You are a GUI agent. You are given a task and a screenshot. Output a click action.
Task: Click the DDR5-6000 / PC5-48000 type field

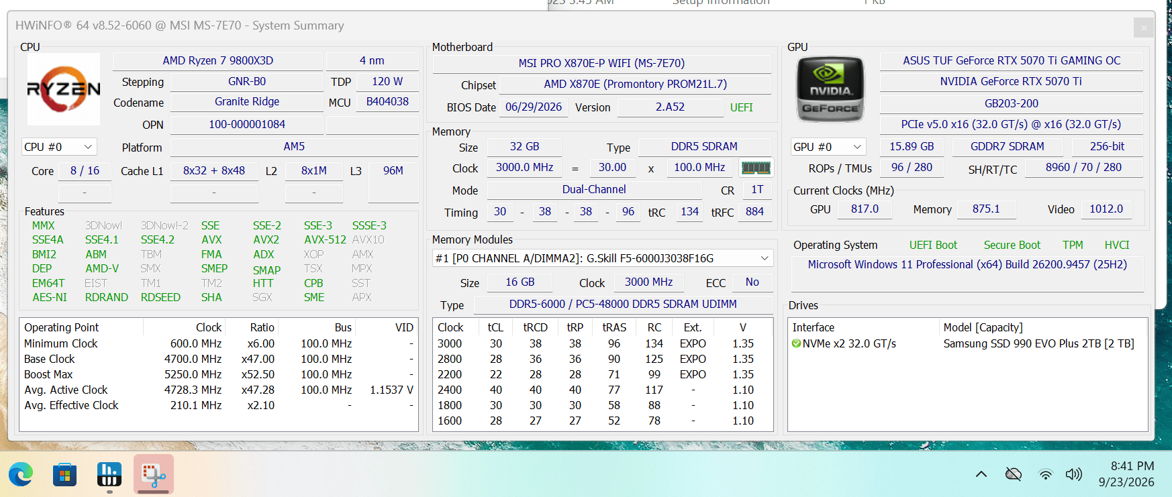[623, 304]
